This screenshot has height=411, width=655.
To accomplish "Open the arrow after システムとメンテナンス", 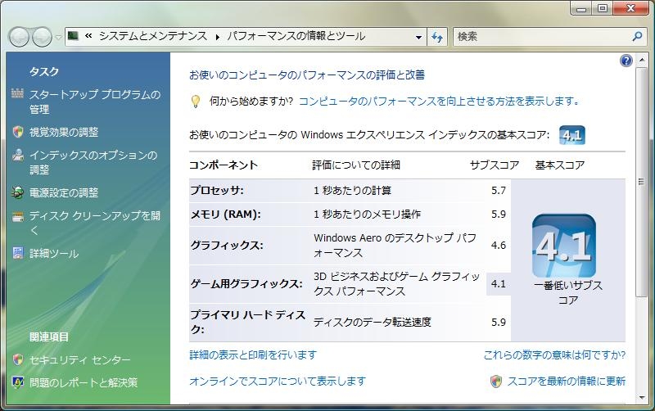I will [x=218, y=37].
